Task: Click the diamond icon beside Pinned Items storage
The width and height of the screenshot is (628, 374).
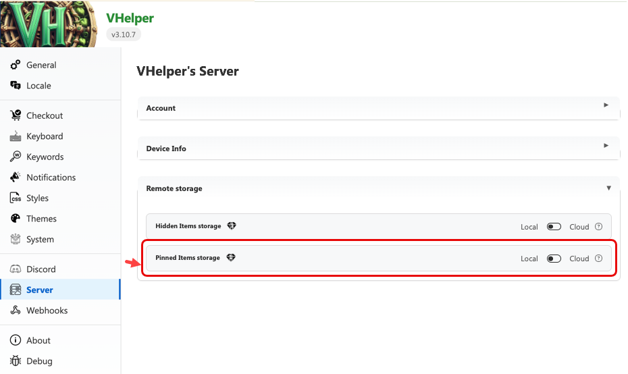Action: [231, 258]
